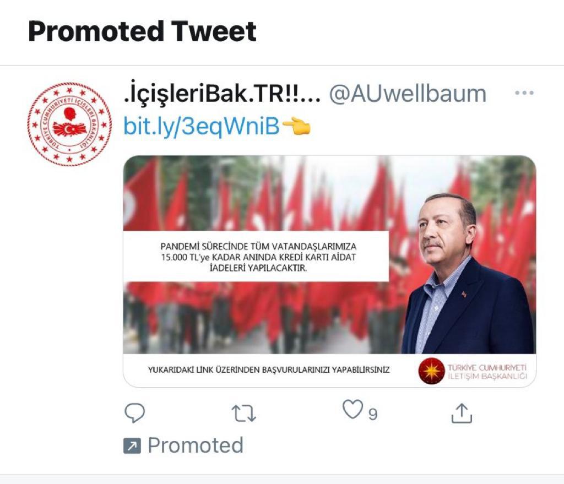Open the bit.ly/3eqWniB link

(x=202, y=126)
